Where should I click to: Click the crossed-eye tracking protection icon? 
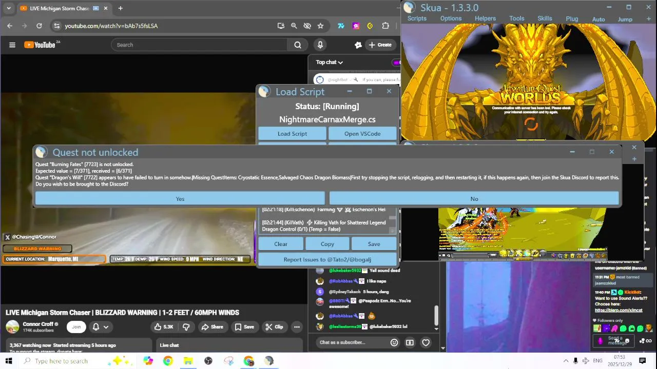[x=307, y=26]
